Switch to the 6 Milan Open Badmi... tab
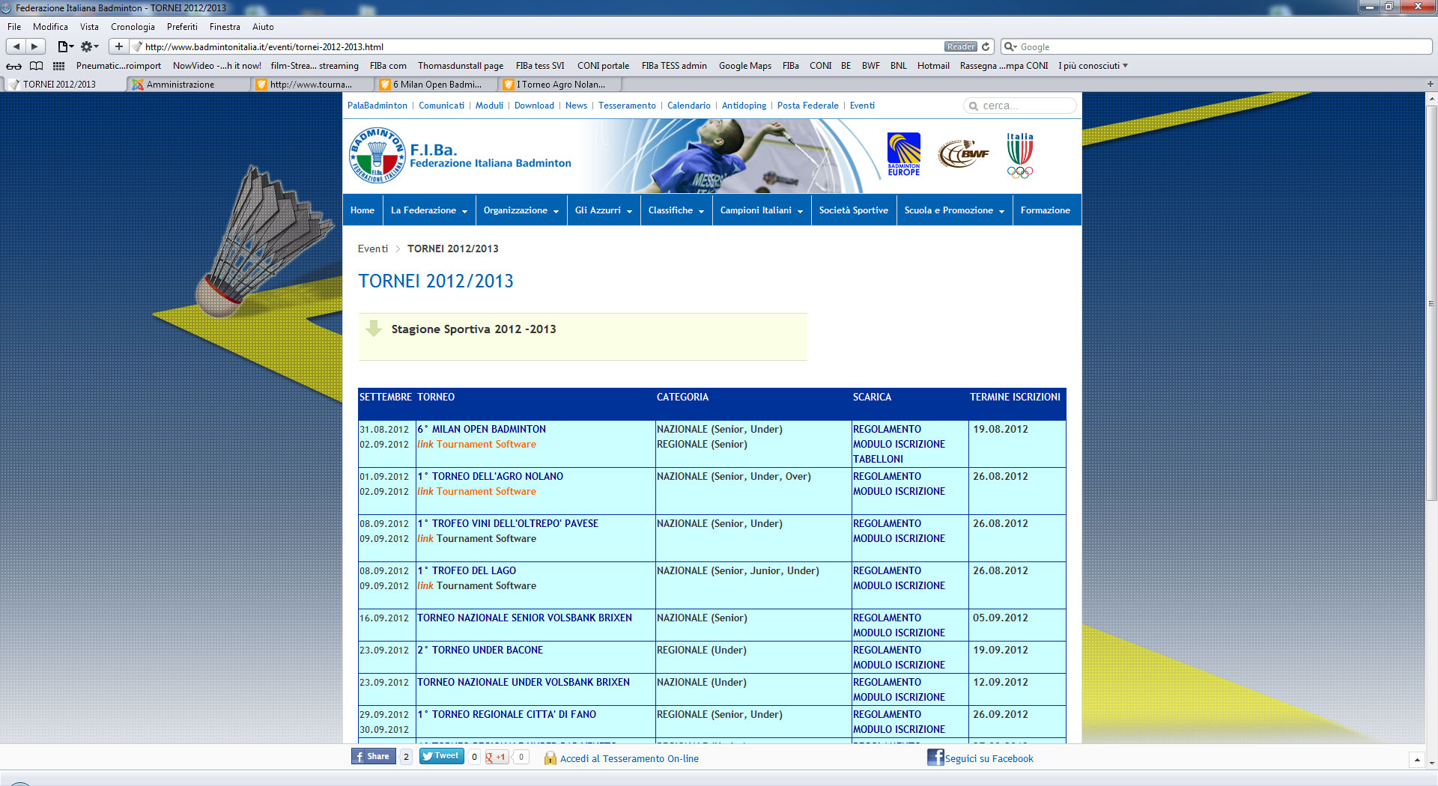Screen dimensions: 1438x786 436,85
